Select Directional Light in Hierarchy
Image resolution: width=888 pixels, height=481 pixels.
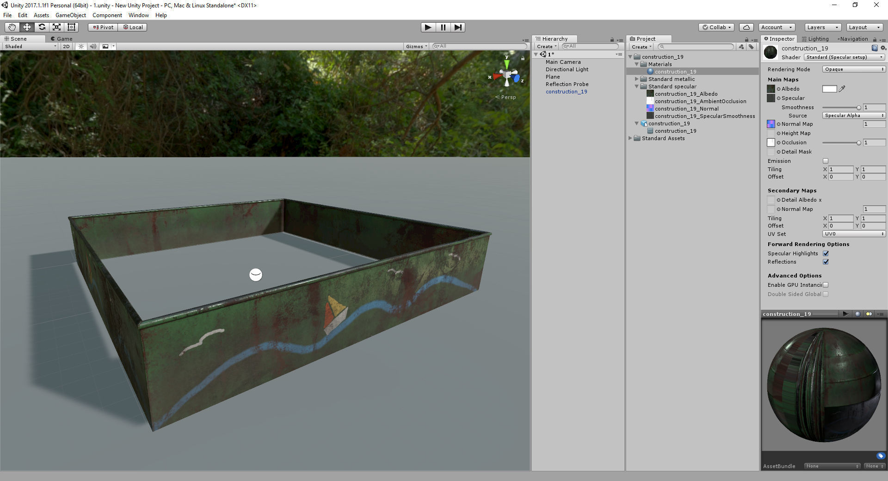coord(567,69)
